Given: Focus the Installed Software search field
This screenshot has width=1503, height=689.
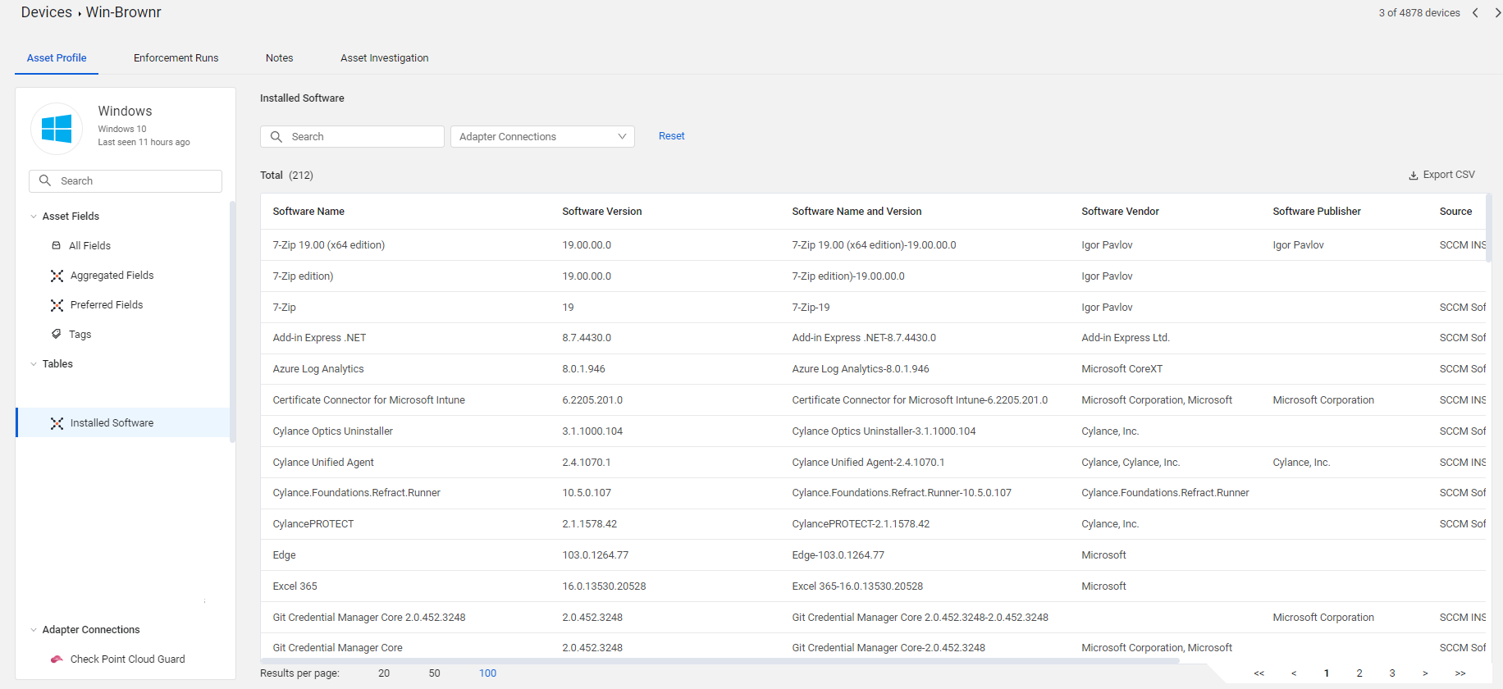Looking at the screenshot, I should pos(352,136).
